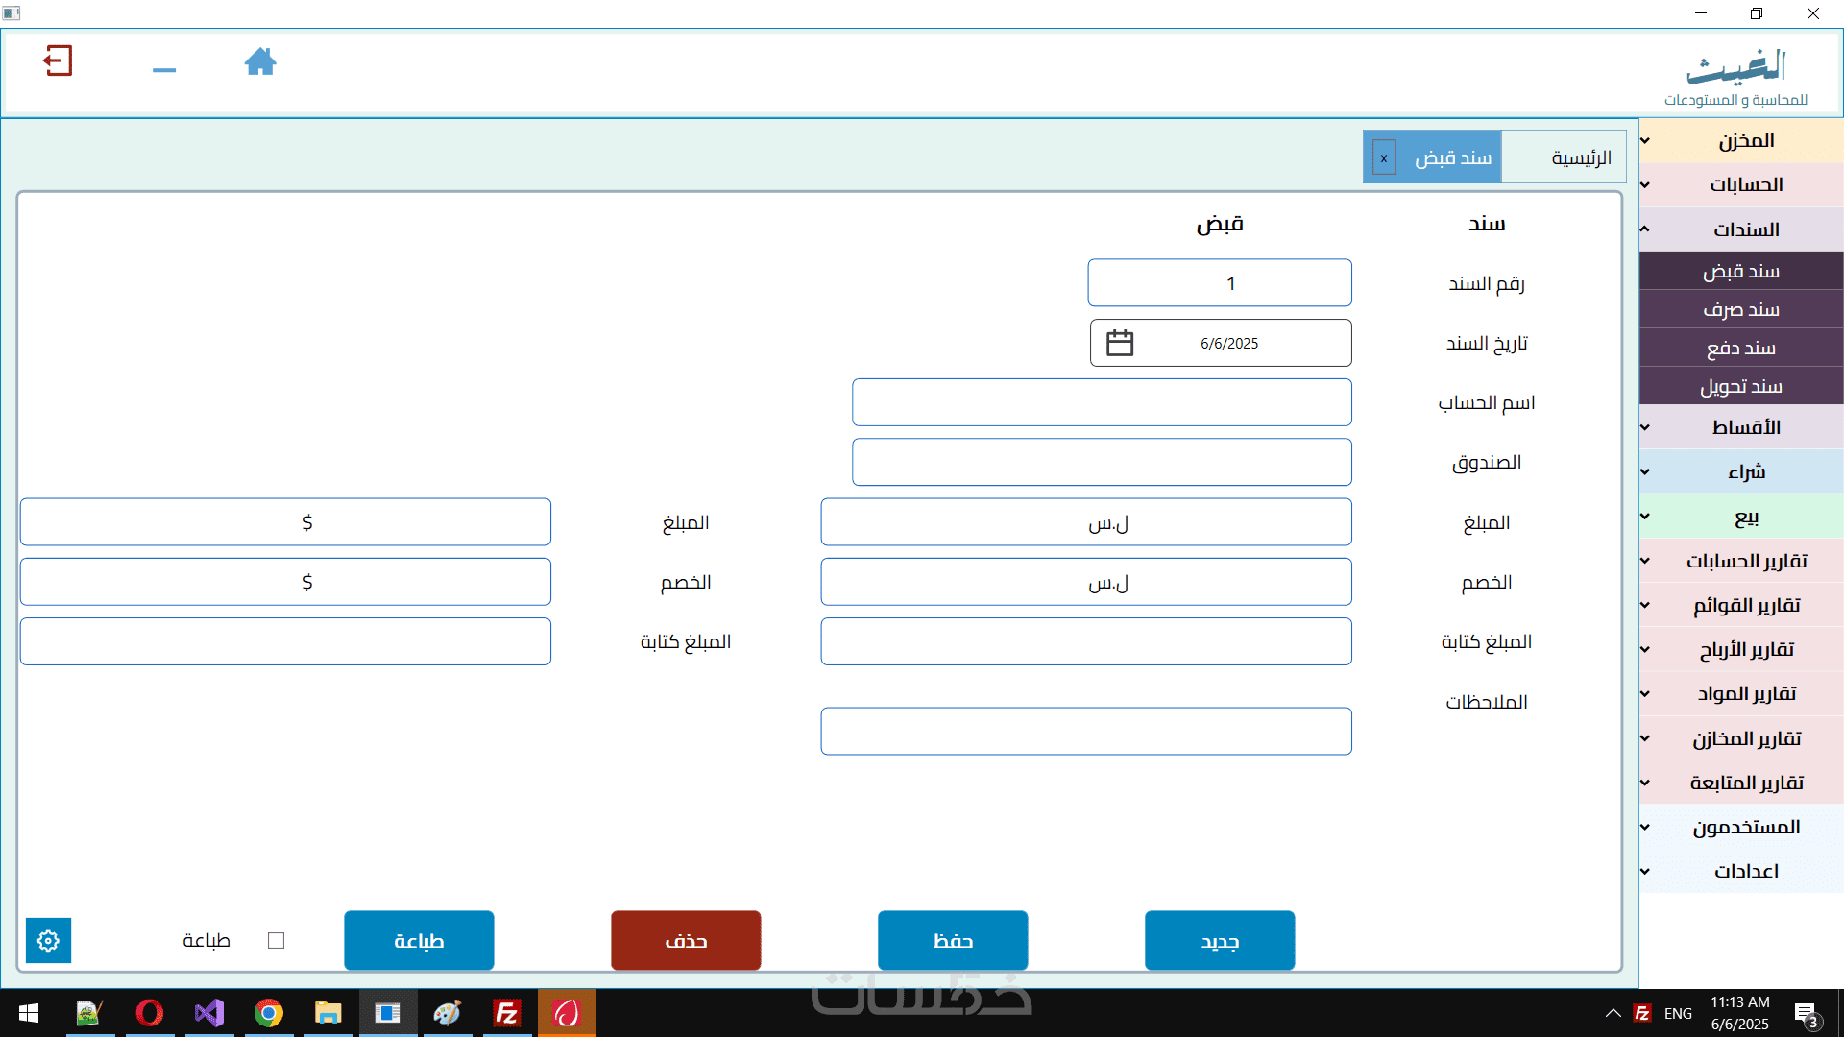The width and height of the screenshot is (1844, 1037).
Task: Open Visual Studio from the taskbar
Action: coord(208,1013)
